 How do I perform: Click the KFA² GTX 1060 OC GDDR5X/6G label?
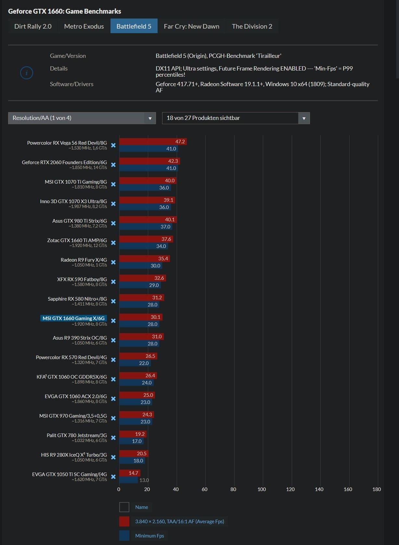pyautogui.click(x=72, y=377)
